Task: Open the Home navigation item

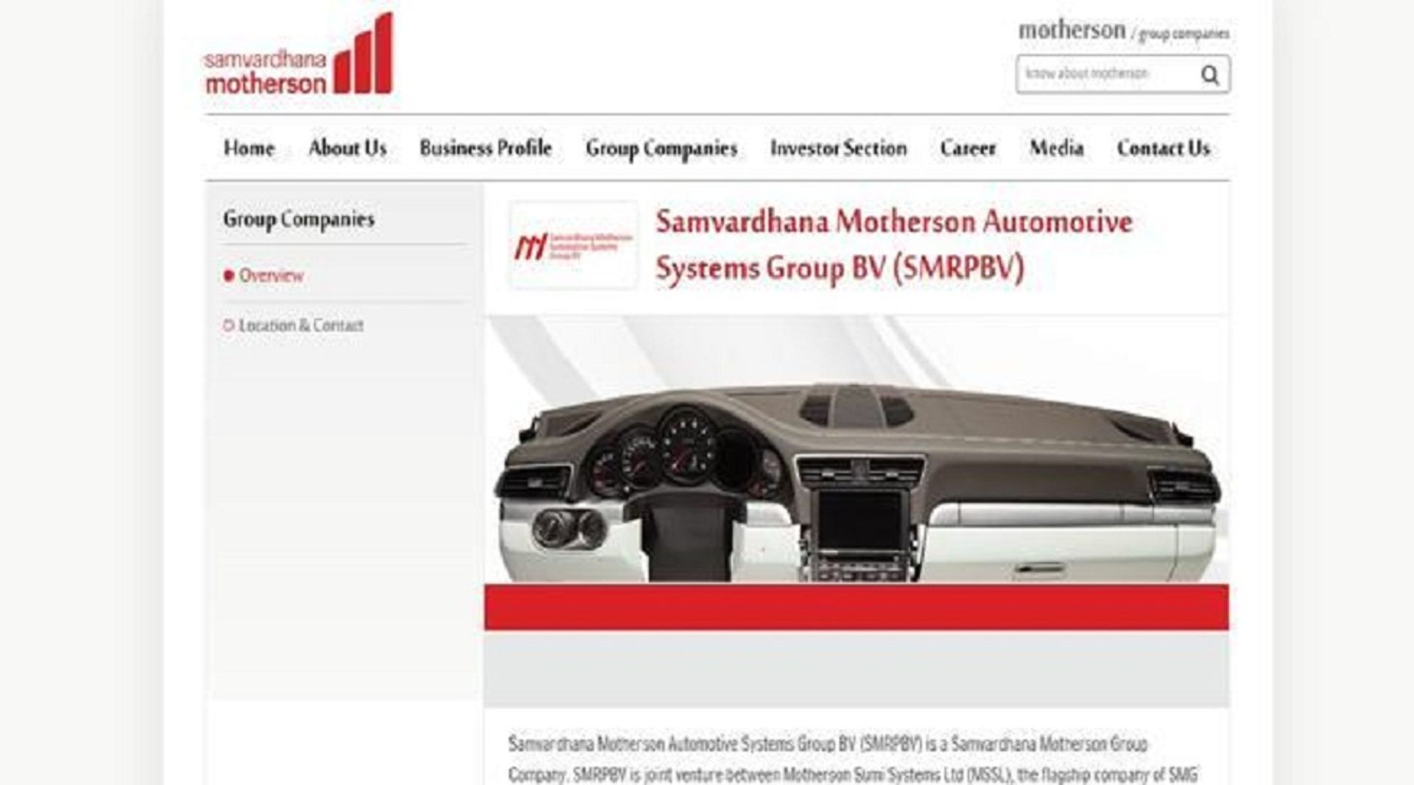Action: (x=249, y=148)
